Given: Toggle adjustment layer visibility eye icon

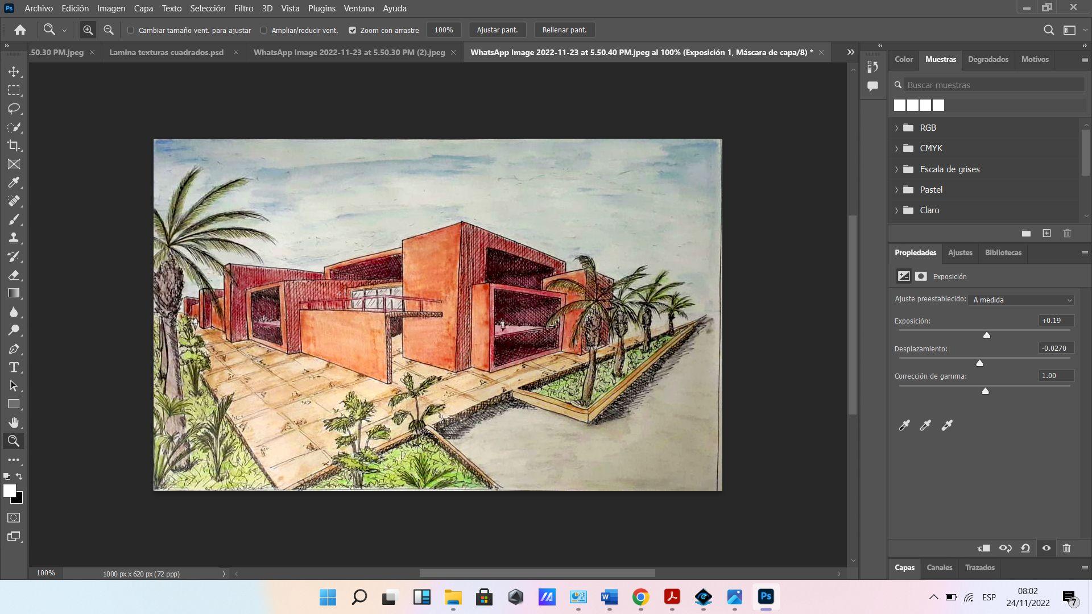Looking at the screenshot, I should click(1046, 548).
